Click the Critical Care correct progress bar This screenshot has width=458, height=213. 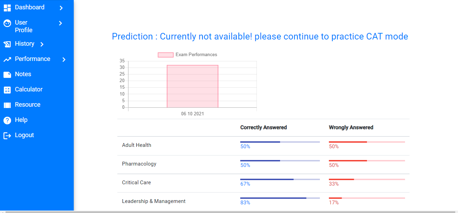point(280,179)
